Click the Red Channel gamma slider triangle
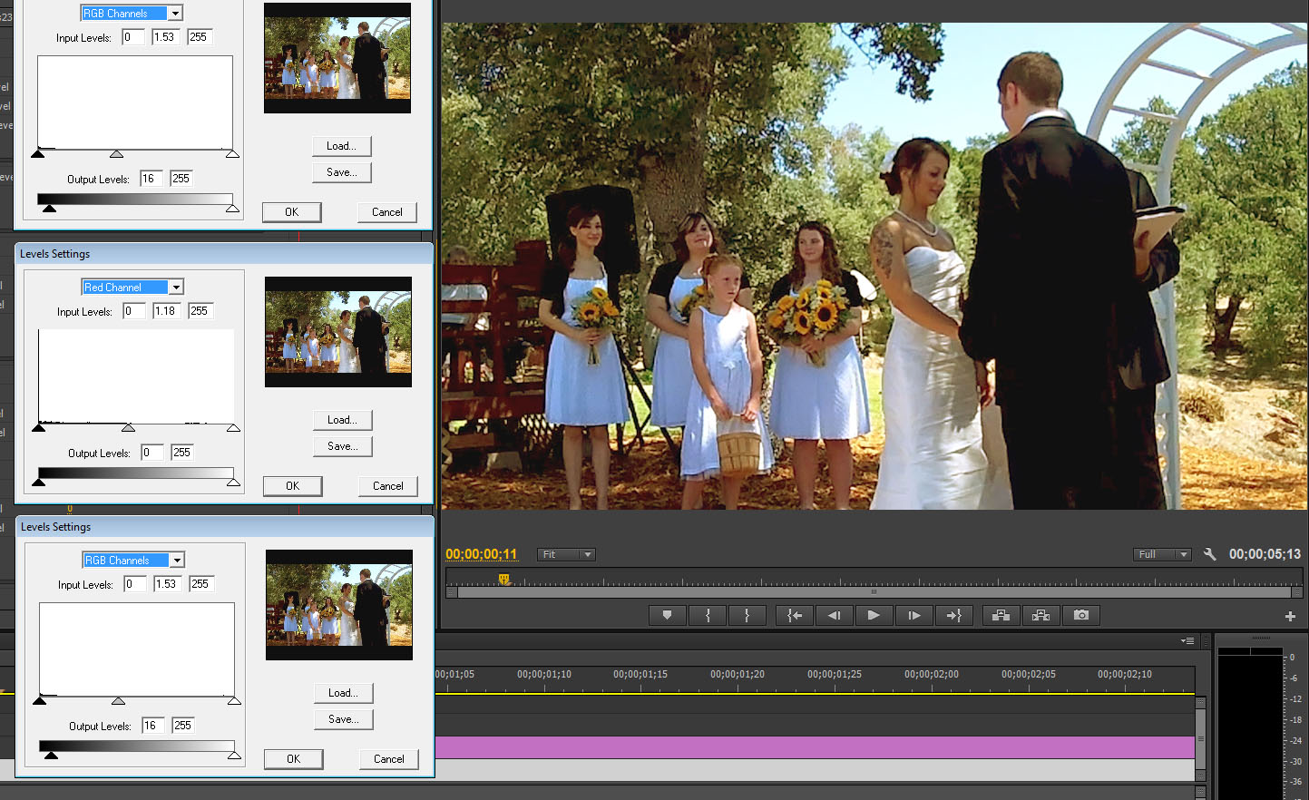The image size is (1309, 800). 129,428
